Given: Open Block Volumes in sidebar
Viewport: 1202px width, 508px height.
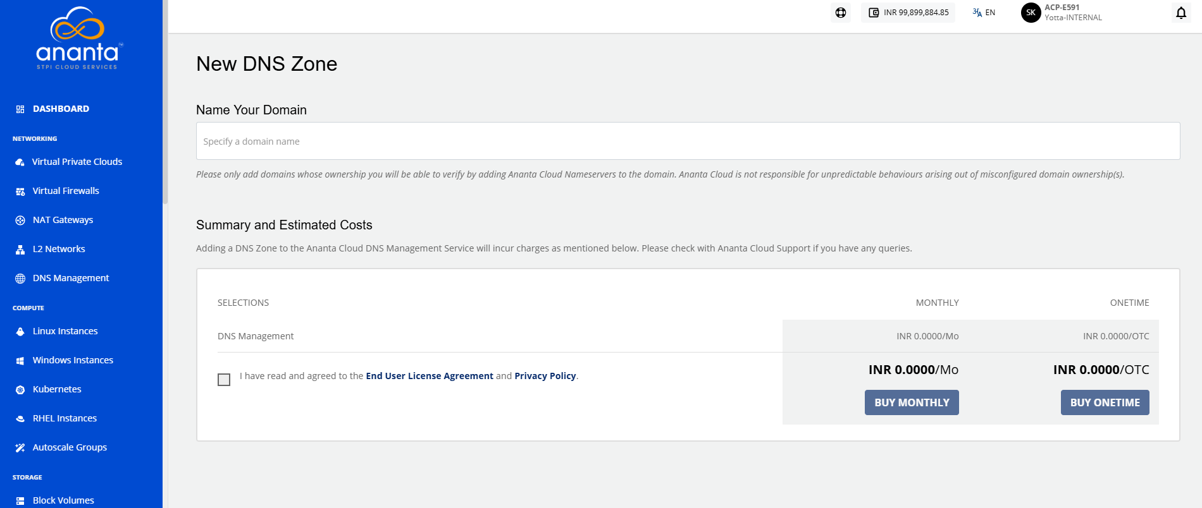Looking at the screenshot, I should (63, 500).
